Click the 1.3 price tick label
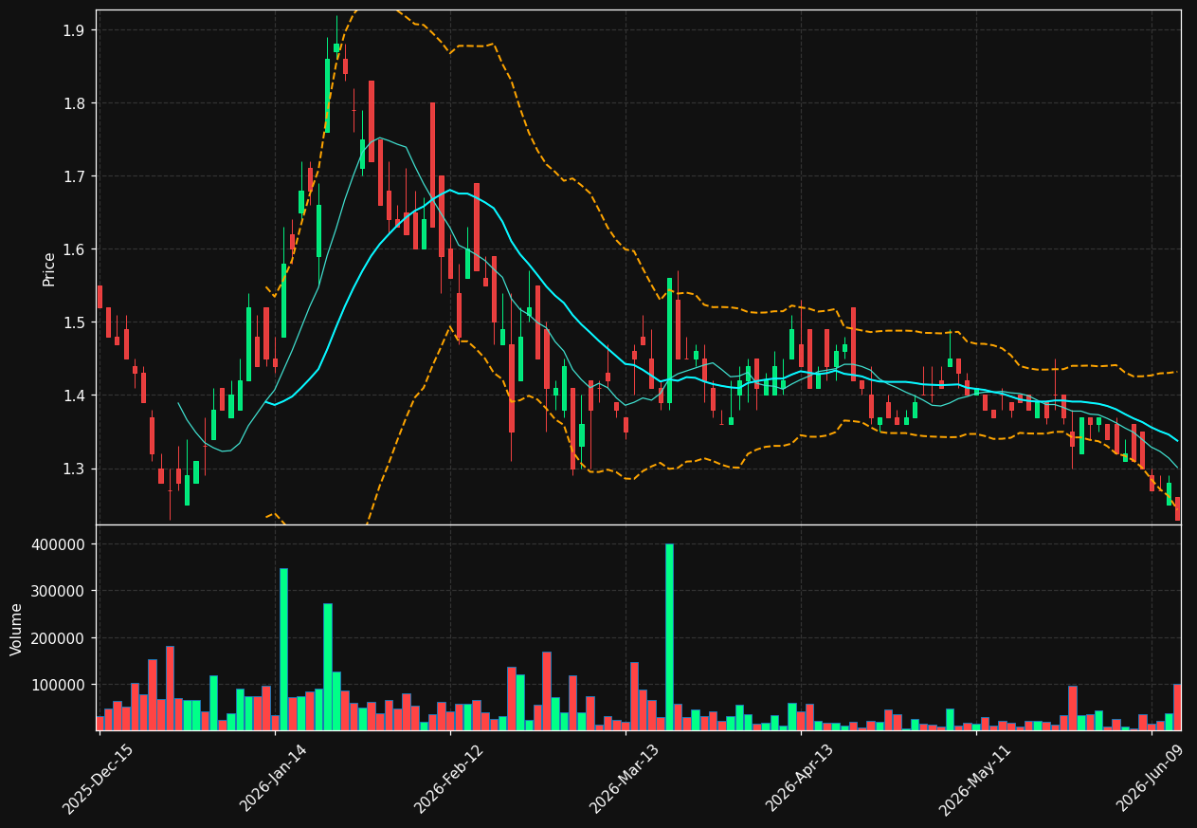This screenshot has width=1197, height=828. click(74, 469)
